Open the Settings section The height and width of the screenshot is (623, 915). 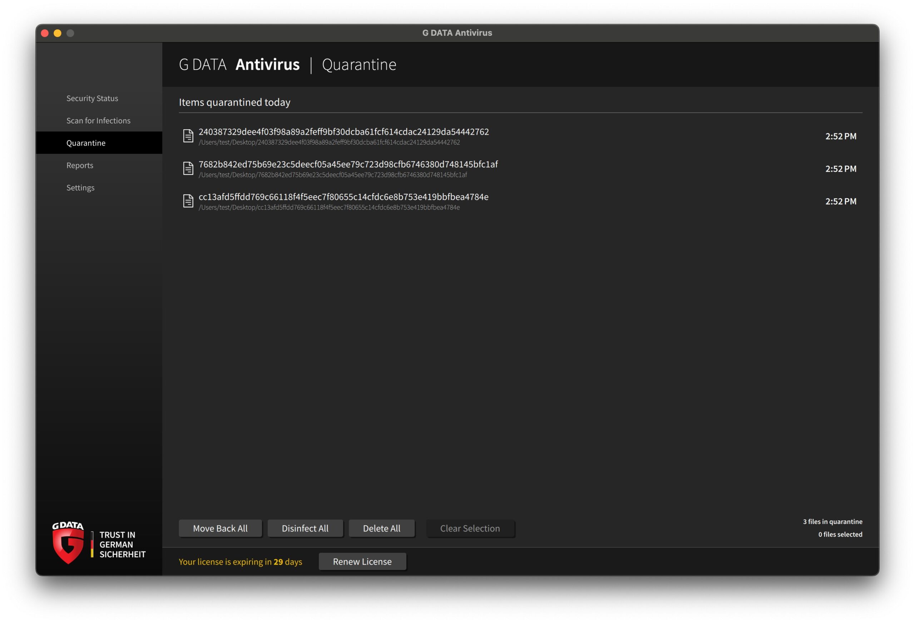[80, 188]
